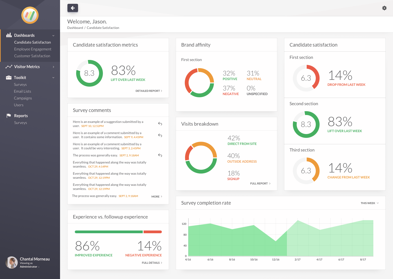This screenshot has width=393, height=279.
Task: Click 14% Drop From Last Week
Action: point(346,78)
